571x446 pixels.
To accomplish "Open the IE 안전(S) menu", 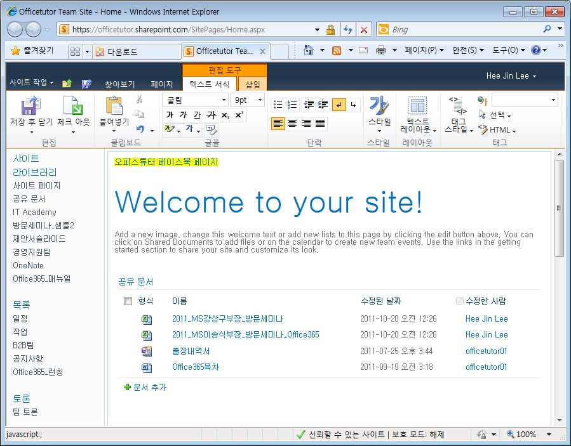I will [467, 50].
